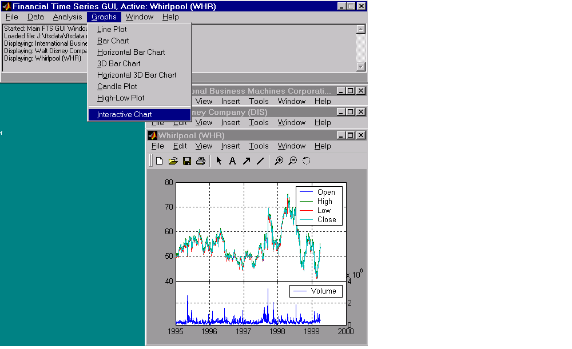Screen dimensions: 572x349
Task: Close the Walt Disney Company figure window
Action: tap(360, 112)
